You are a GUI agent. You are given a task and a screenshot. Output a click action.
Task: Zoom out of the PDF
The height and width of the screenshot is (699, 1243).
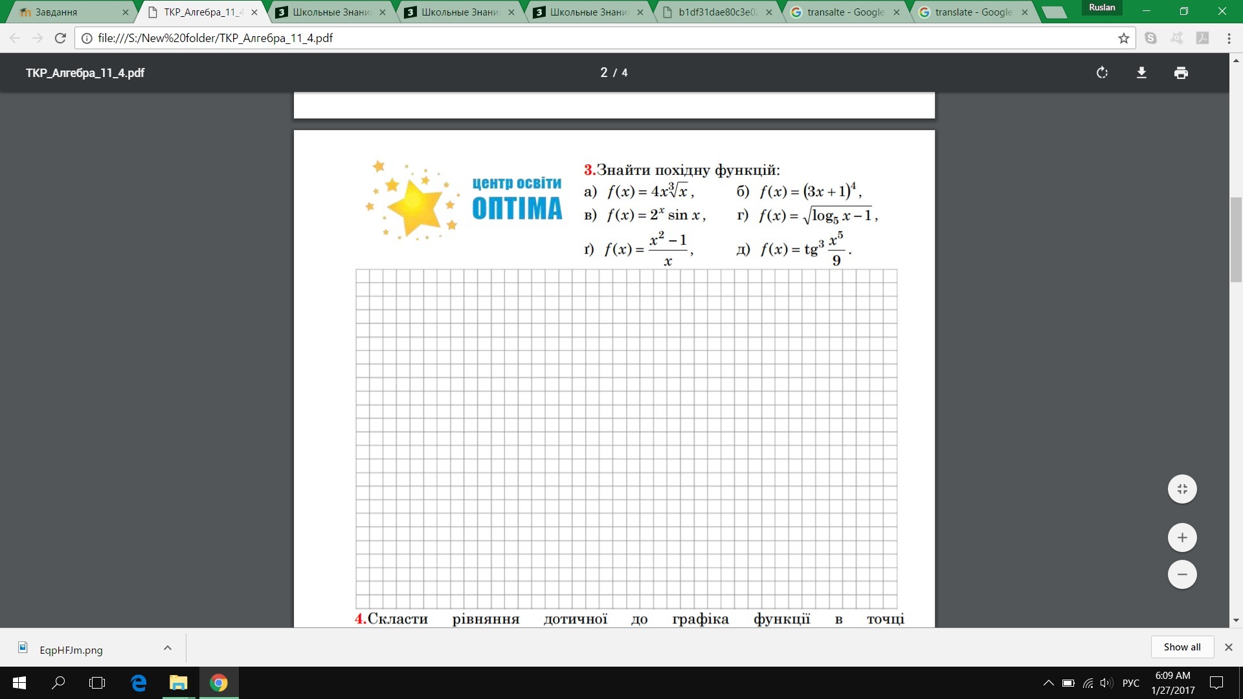pos(1182,574)
